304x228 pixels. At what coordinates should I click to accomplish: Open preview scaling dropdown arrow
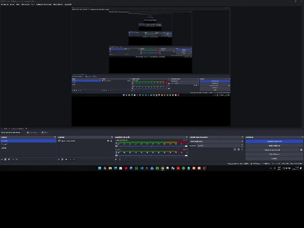26,129
